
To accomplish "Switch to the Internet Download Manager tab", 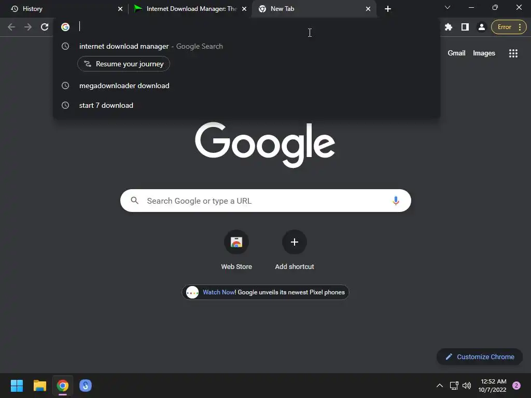I will click(190, 9).
